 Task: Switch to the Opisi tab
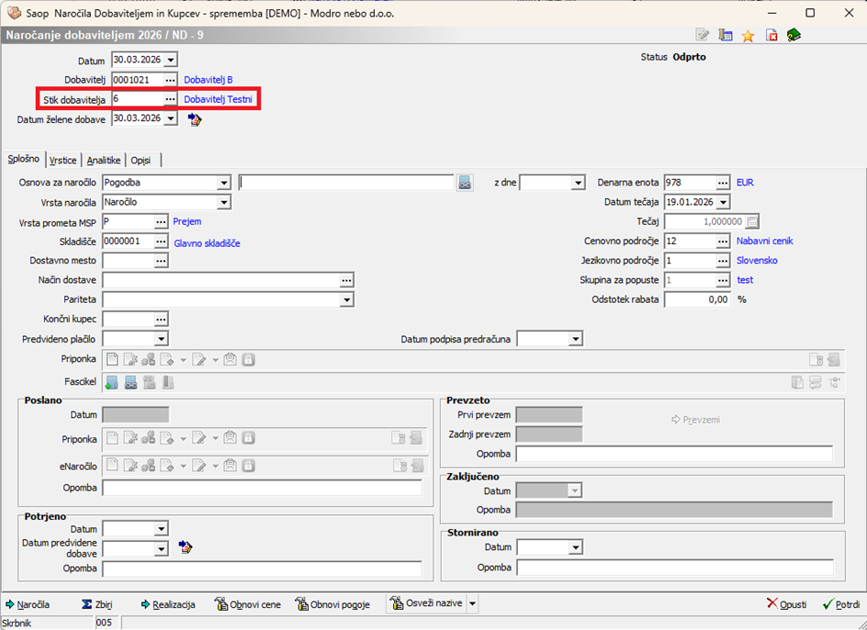[x=141, y=161]
